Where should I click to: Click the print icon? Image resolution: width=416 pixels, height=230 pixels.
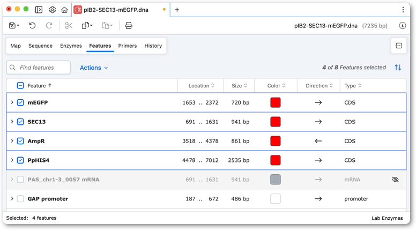click(x=129, y=26)
